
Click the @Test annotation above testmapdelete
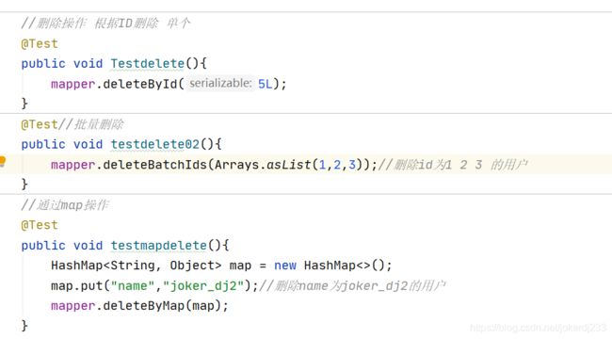pos(40,225)
